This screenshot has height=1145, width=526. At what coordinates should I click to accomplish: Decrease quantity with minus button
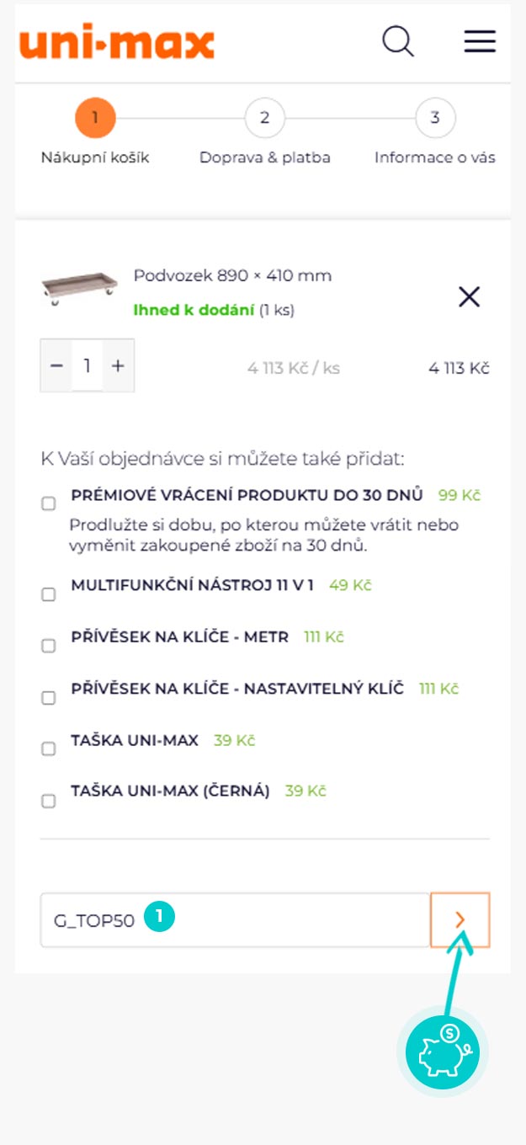(56, 365)
